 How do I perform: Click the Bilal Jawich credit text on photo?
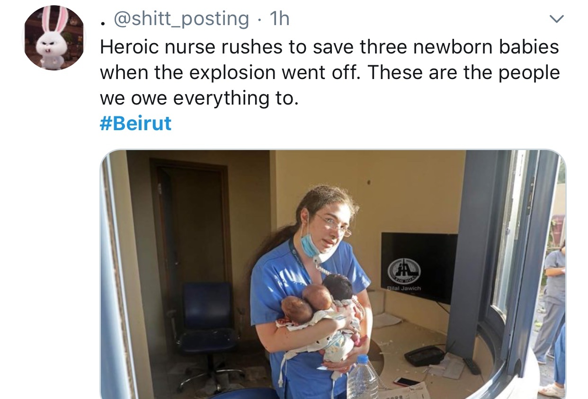click(403, 288)
